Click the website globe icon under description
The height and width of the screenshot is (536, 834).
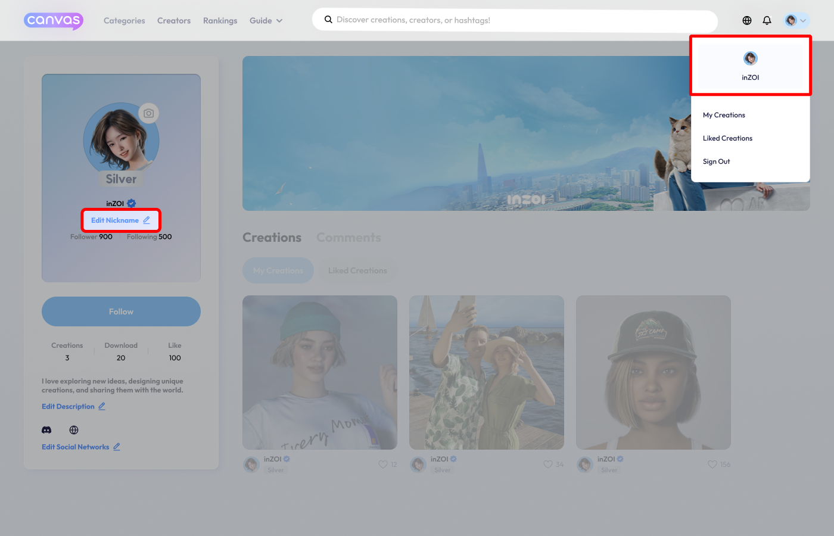pyautogui.click(x=74, y=430)
